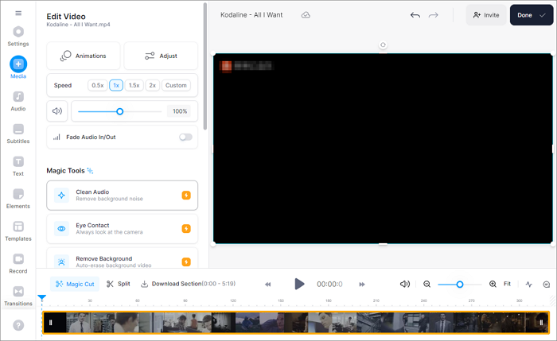Select the 2x speed option
The height and width of the screenshot is (341, 557).
coord(152,85)
